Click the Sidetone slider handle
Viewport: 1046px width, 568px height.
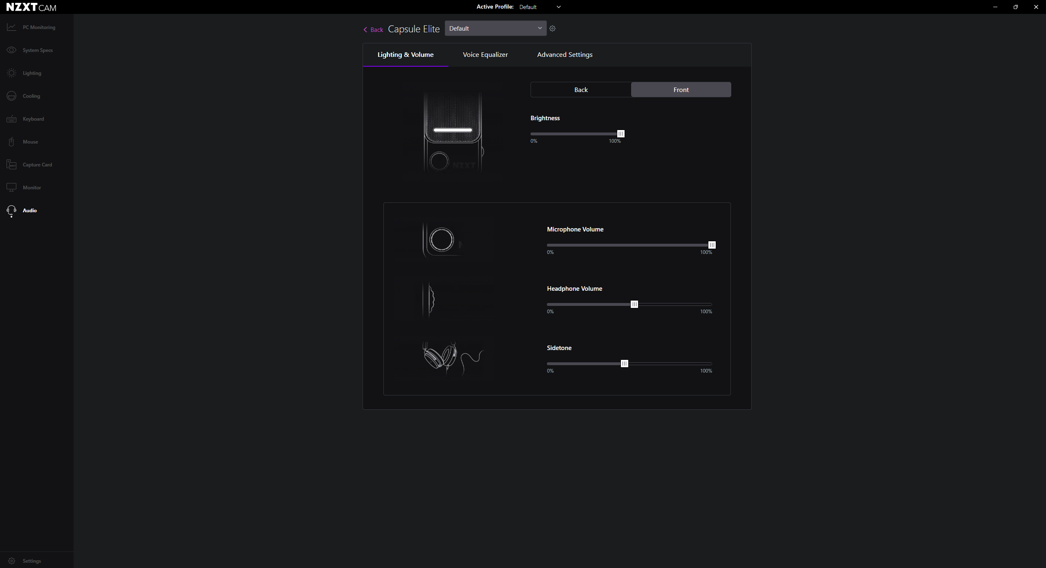[624, 364]
